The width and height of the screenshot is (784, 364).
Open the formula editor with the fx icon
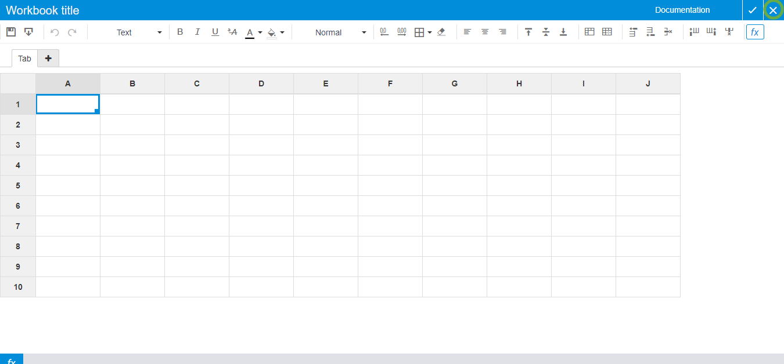pos(755,32)
